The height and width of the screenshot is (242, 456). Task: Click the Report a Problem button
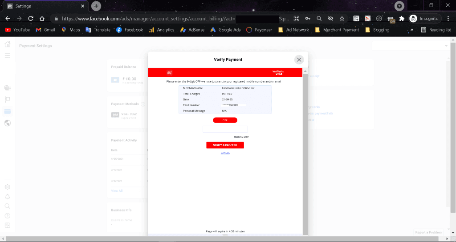[428, 232]
